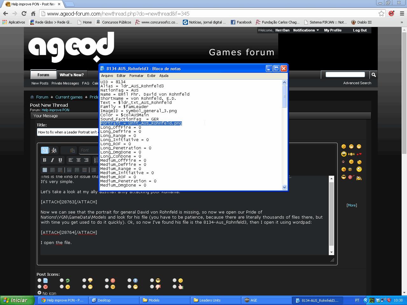Reload the page with browser refresh icon
407x305 pixels.
coord(24,13)
